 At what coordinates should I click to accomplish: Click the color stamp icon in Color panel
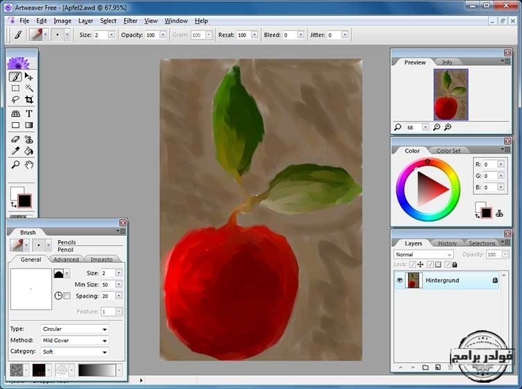click(x=499, y=214)
